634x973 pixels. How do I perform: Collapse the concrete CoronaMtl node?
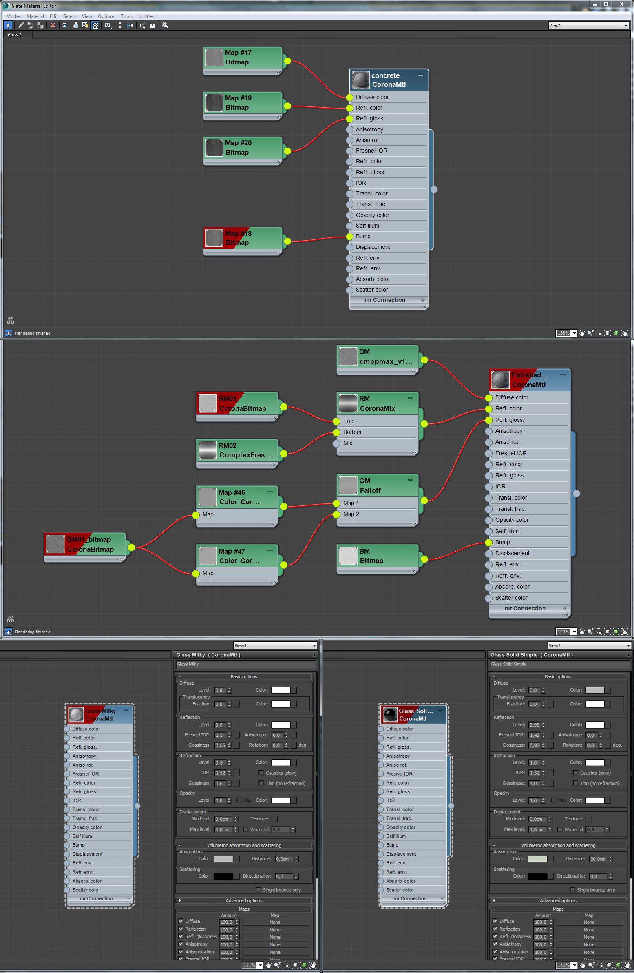[420, 75]
